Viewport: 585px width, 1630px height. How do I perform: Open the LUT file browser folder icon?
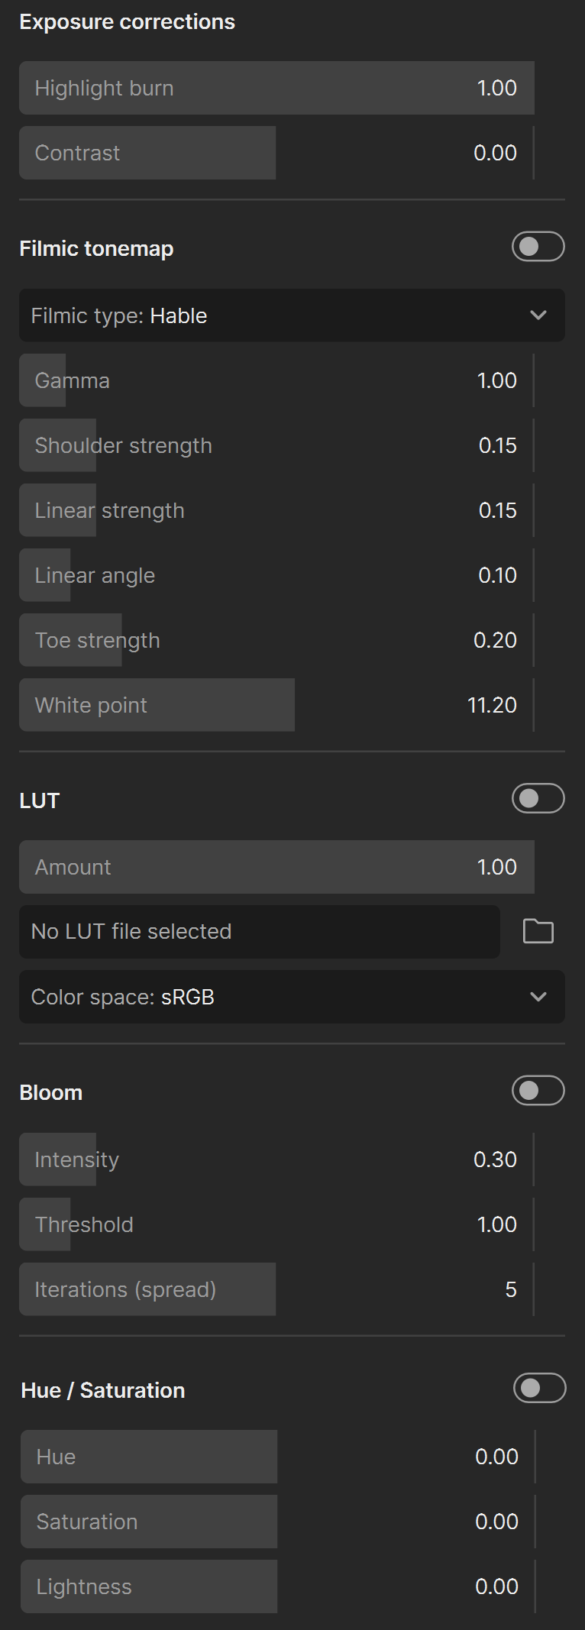pyautogui.click(x=538, y=931)
